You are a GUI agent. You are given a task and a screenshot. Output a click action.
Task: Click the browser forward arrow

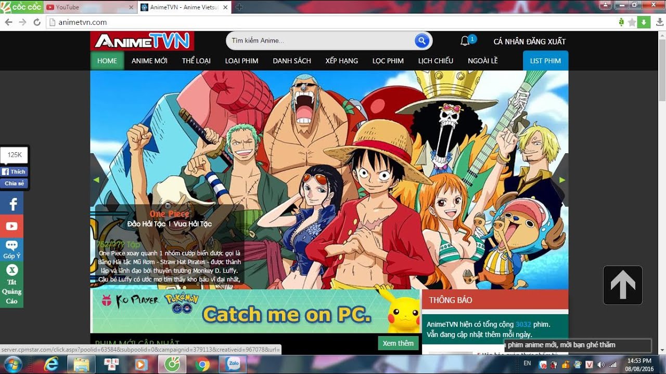(22, 22)
